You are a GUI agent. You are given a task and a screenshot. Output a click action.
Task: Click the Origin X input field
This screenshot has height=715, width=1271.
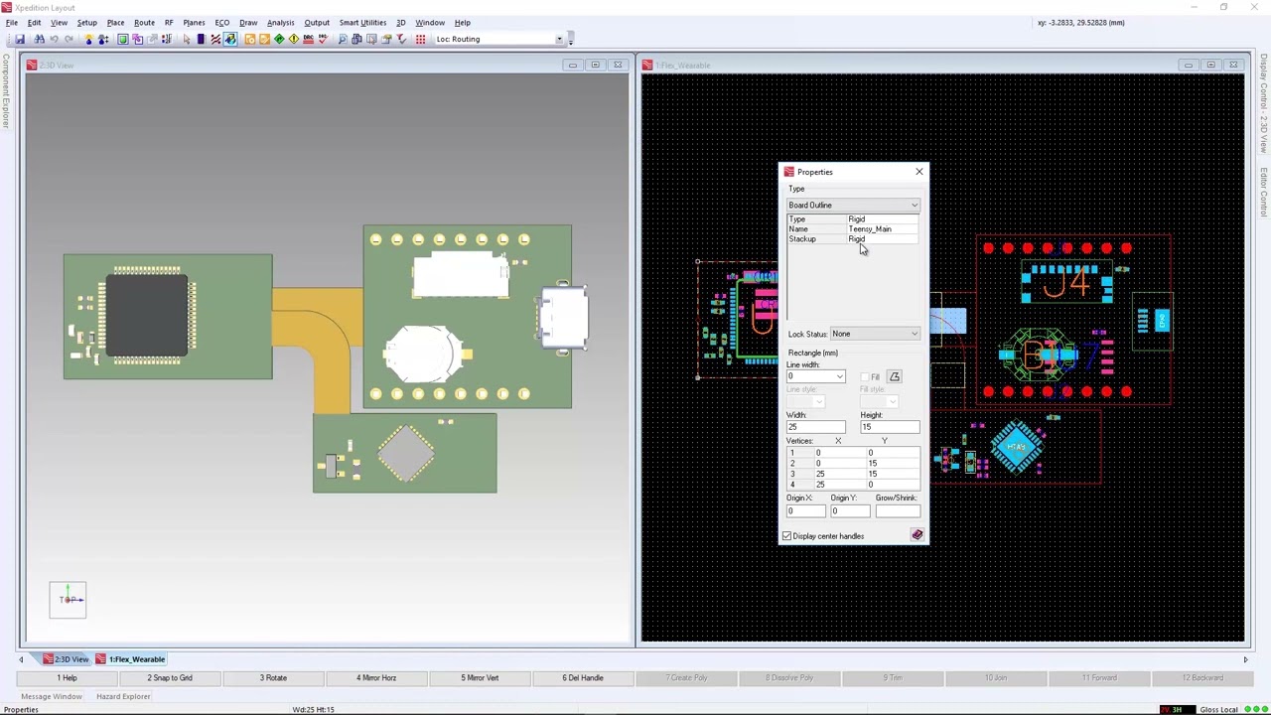[x=805, y=511]
